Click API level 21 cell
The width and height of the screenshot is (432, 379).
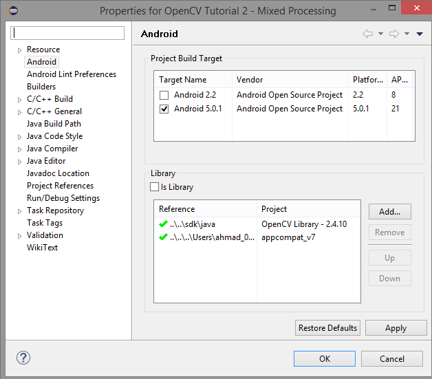point(395,109)
